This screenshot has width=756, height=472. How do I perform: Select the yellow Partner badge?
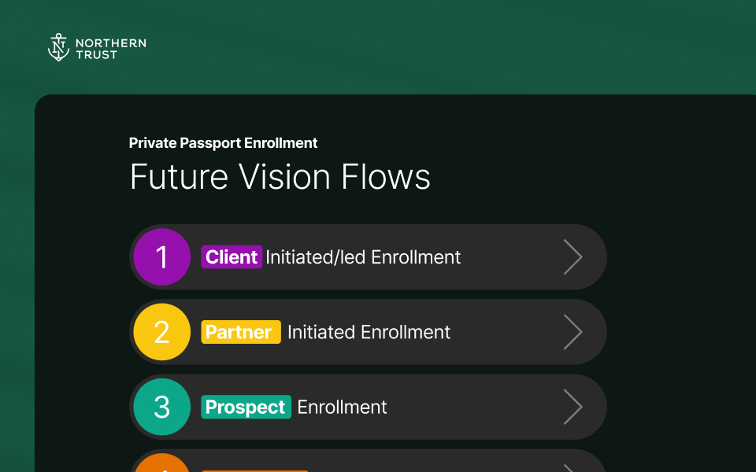tap(240, 332)
